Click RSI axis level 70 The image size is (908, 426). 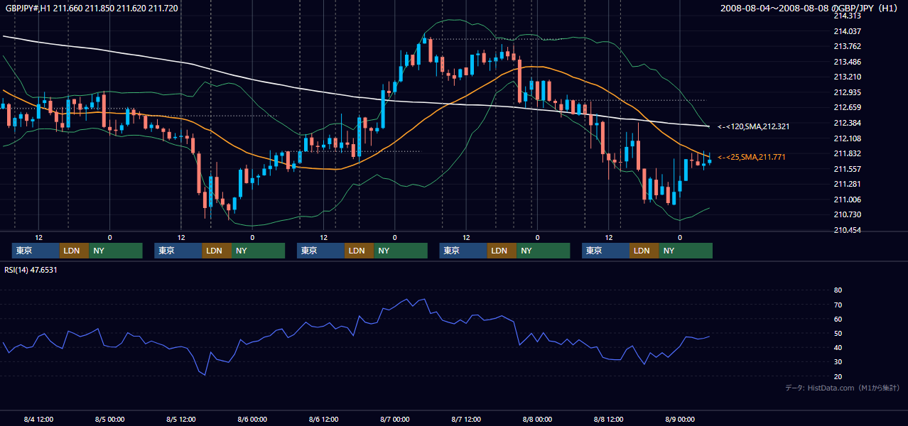point(838,305)
